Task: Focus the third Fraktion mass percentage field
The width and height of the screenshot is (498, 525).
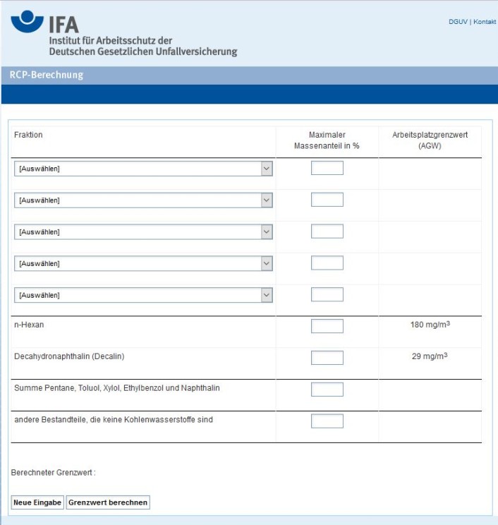Action: [327, 231]
